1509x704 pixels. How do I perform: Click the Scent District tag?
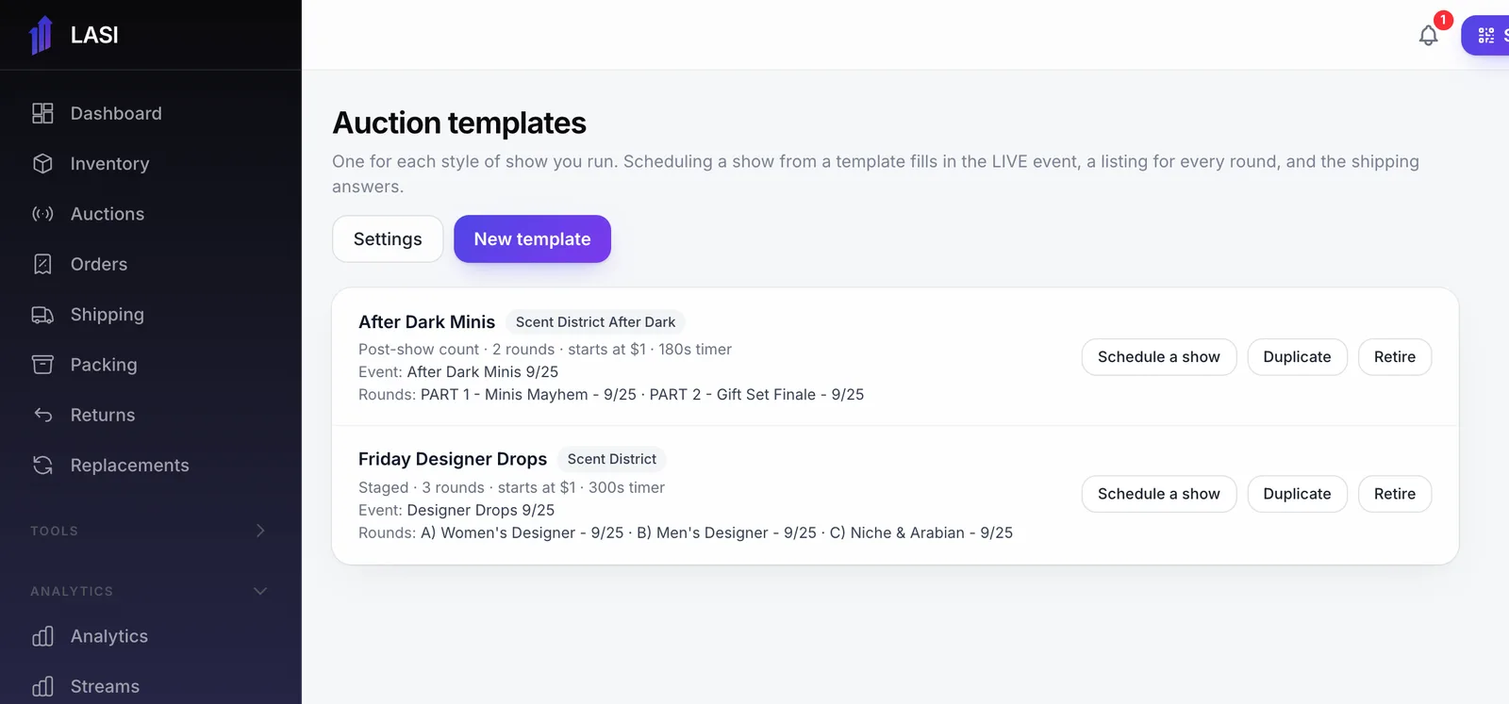(x=612, y=459)
